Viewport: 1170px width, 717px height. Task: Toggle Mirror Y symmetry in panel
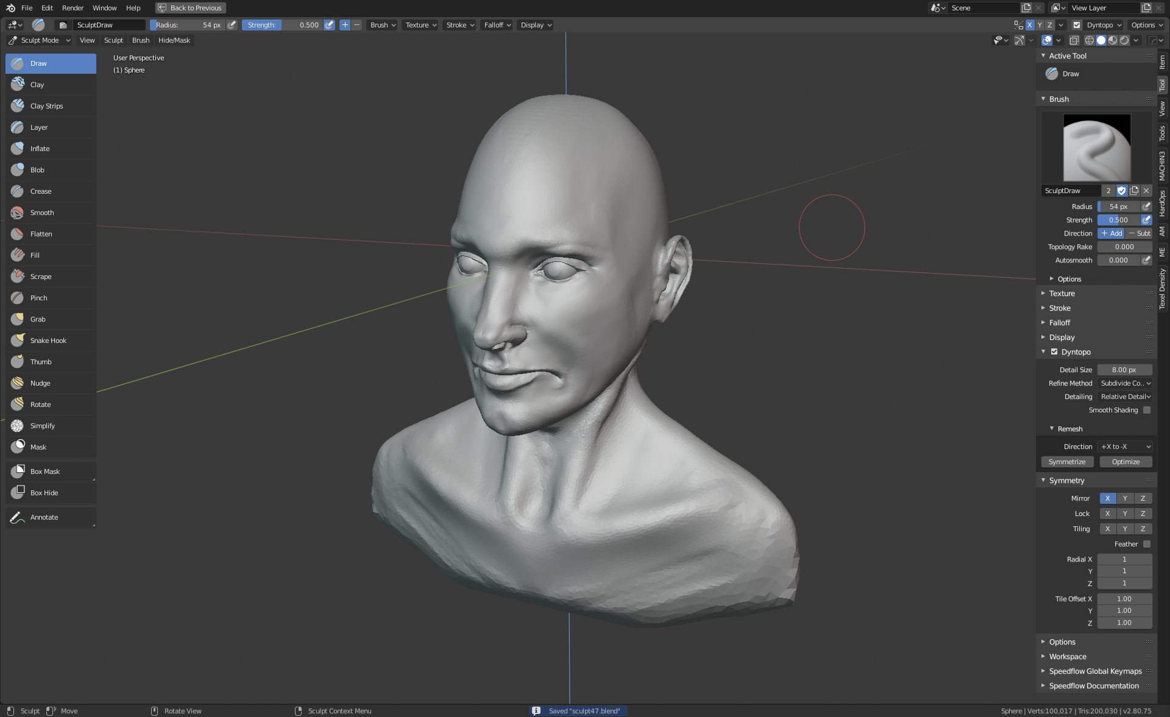click(1125, 498)
